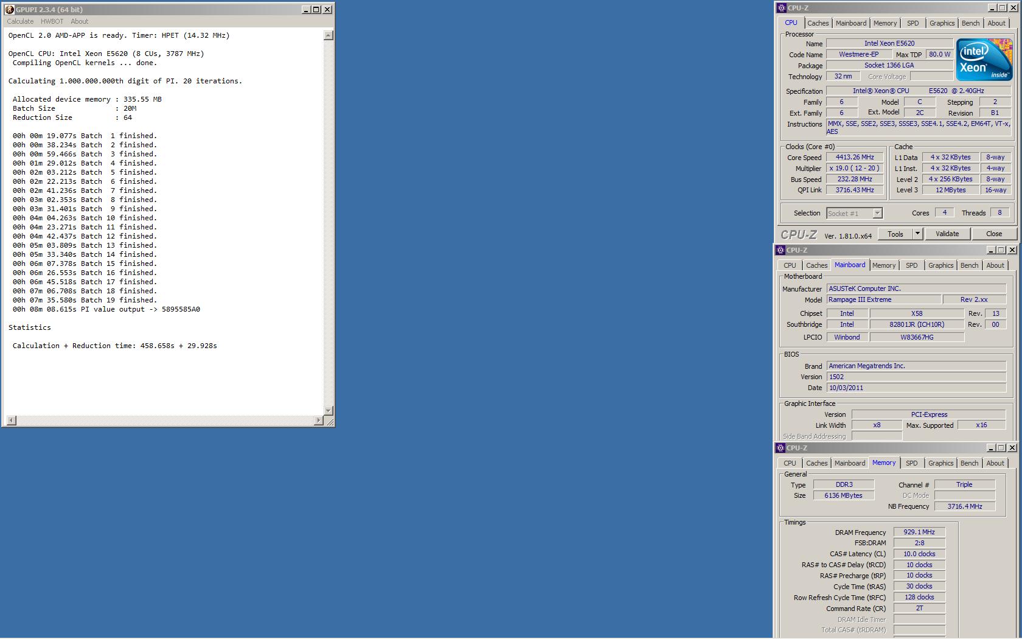
Task: Choose SPD tab in bottom Memory CPU-Z window
Action: 911,463
